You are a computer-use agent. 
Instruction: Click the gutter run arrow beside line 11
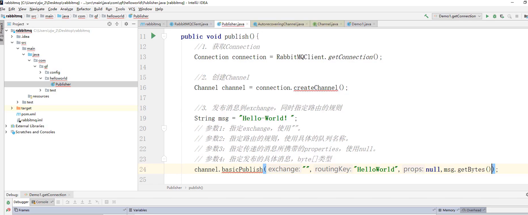pyautogui.click(x=153, y=36)
